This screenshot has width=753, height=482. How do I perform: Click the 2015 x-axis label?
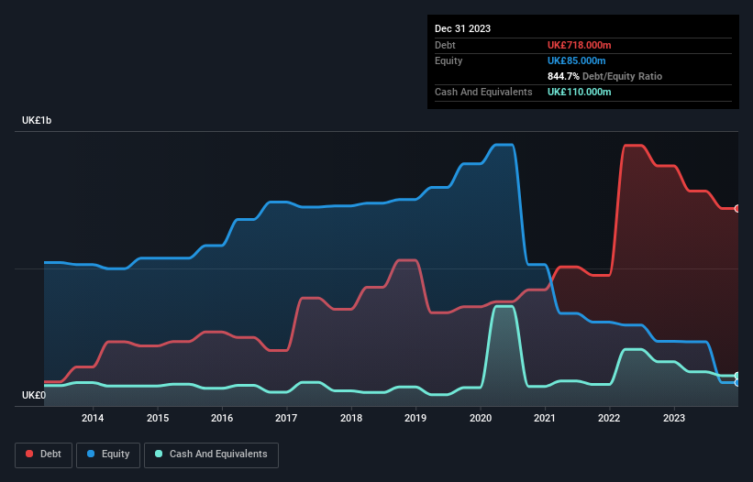tap(158, 418)
